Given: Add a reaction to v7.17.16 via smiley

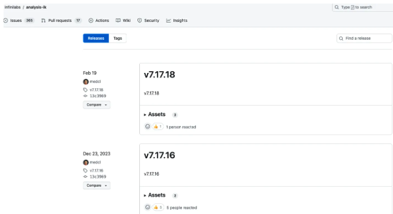Looking at the screenshot, I should 148,207.
